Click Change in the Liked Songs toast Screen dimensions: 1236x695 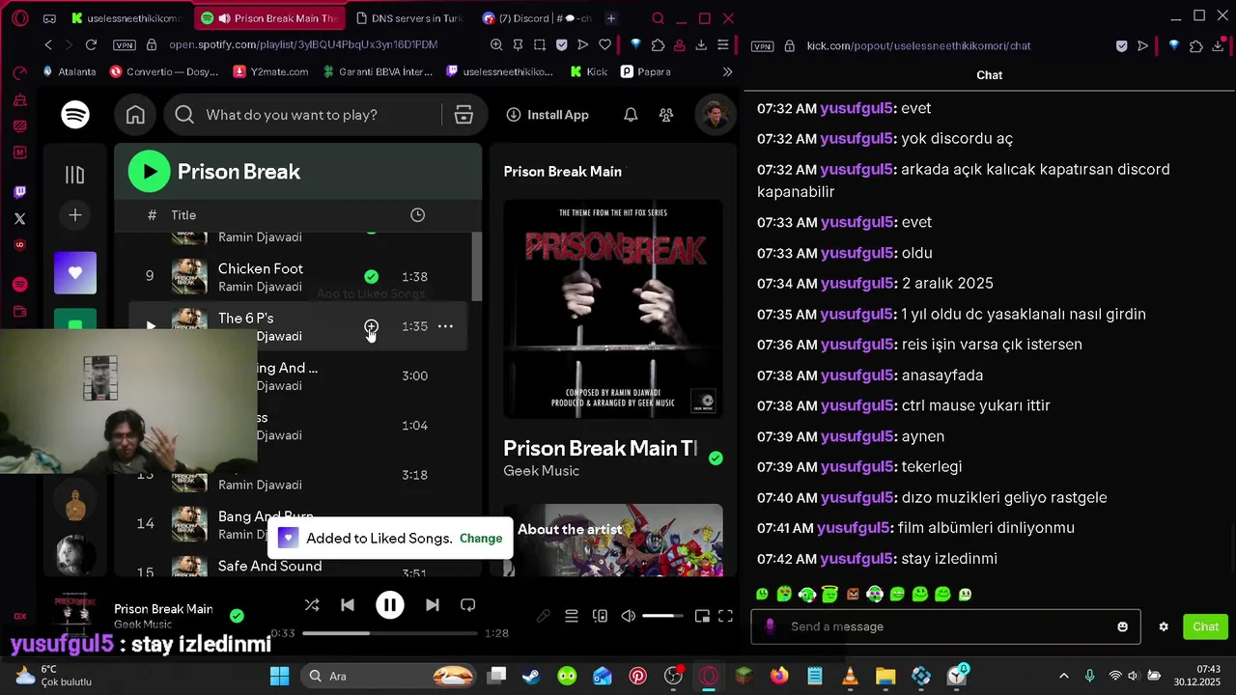pos(481,539)
